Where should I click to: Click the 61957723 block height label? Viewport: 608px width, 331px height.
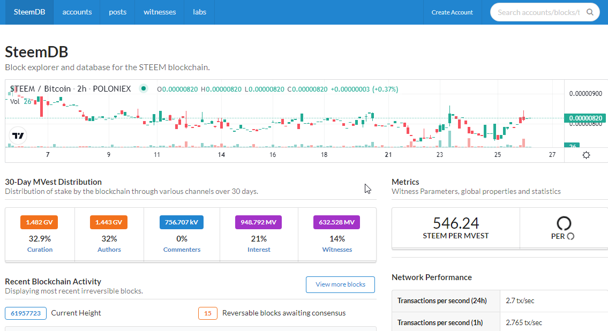point(26,313)
